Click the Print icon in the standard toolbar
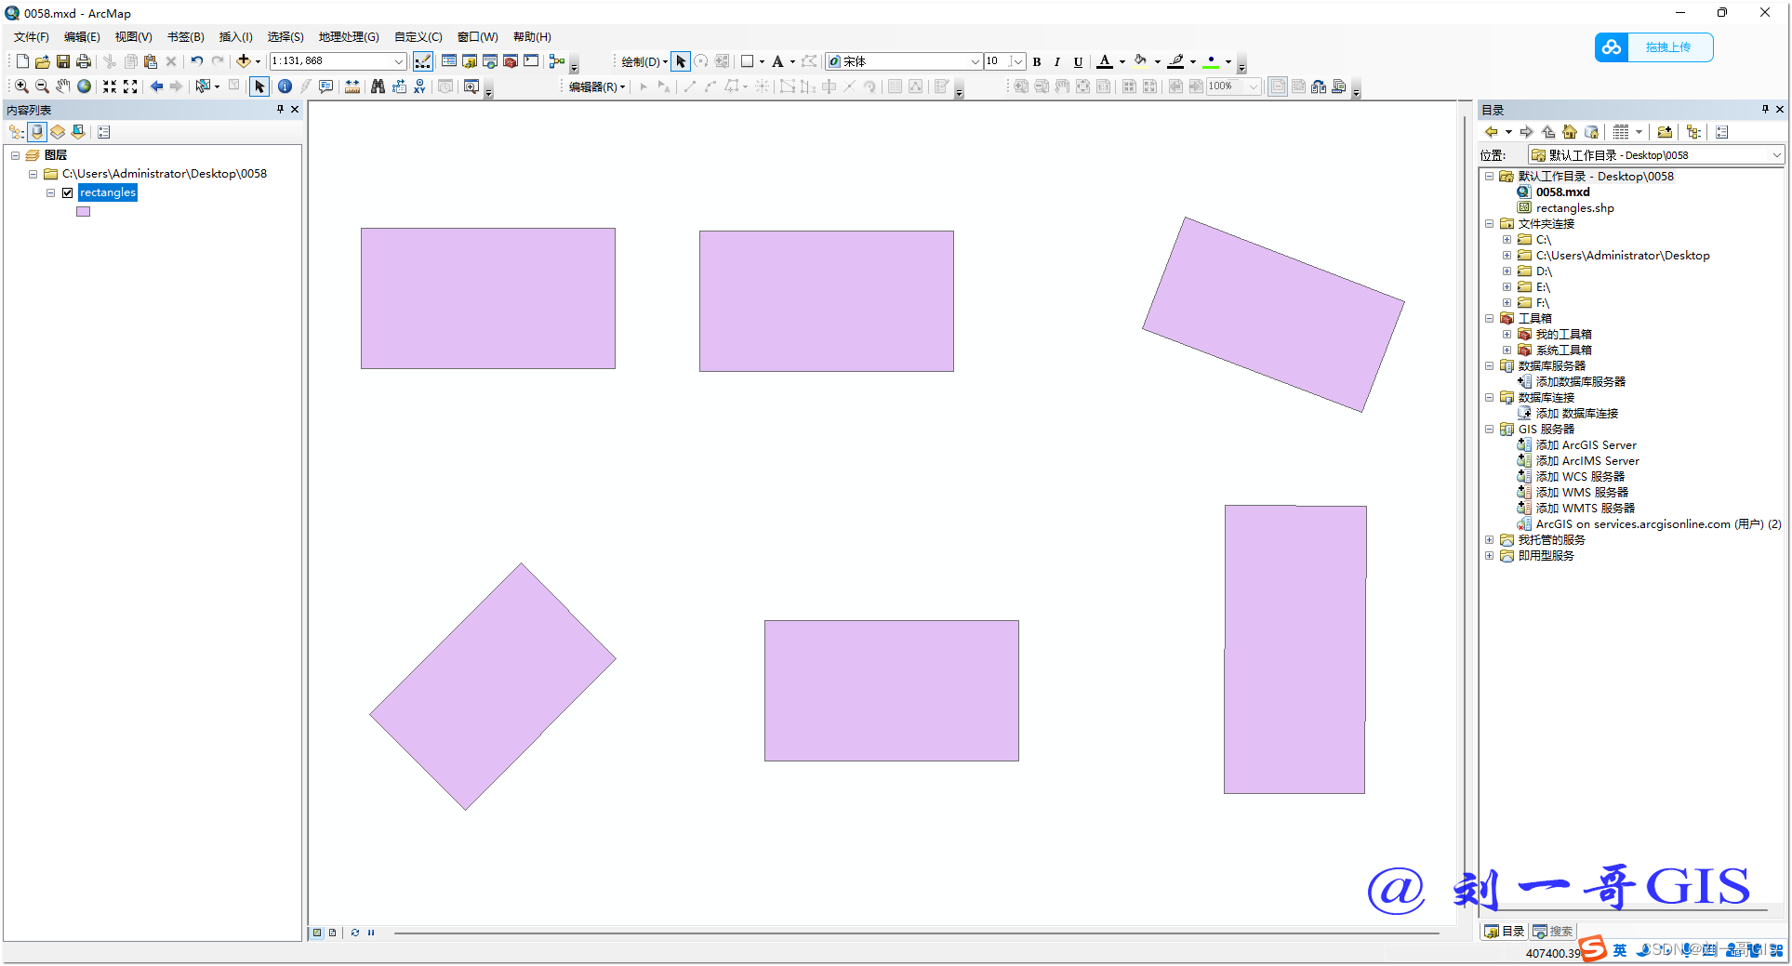The height and width of the screenshot is (966, 1792). (x=84, y=61)
